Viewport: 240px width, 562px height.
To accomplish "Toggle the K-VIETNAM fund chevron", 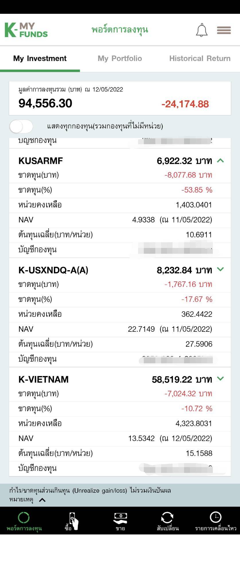I will coord(220,379).
